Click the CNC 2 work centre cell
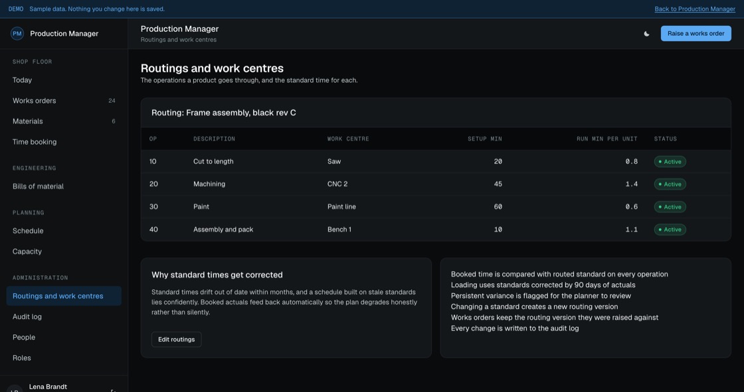 tap(337, 184)
